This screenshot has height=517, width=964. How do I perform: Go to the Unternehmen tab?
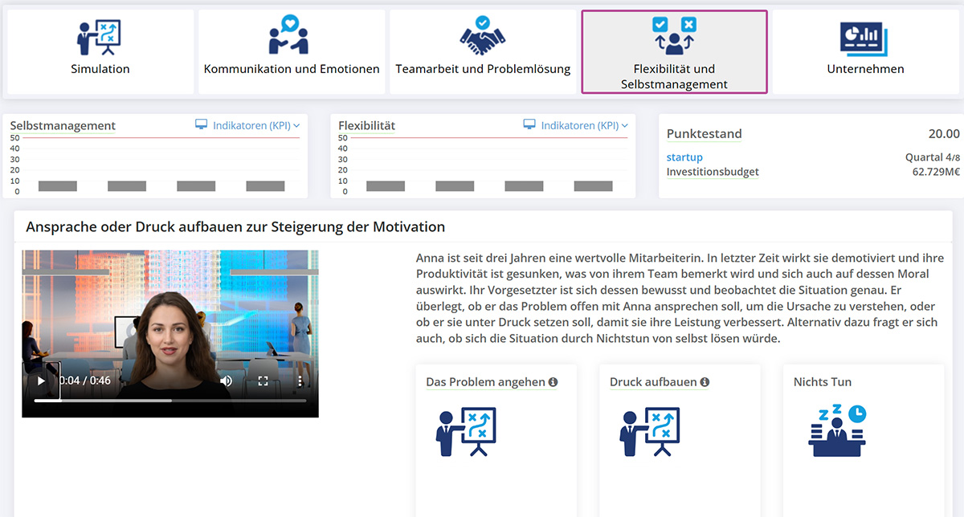[865, 52]
